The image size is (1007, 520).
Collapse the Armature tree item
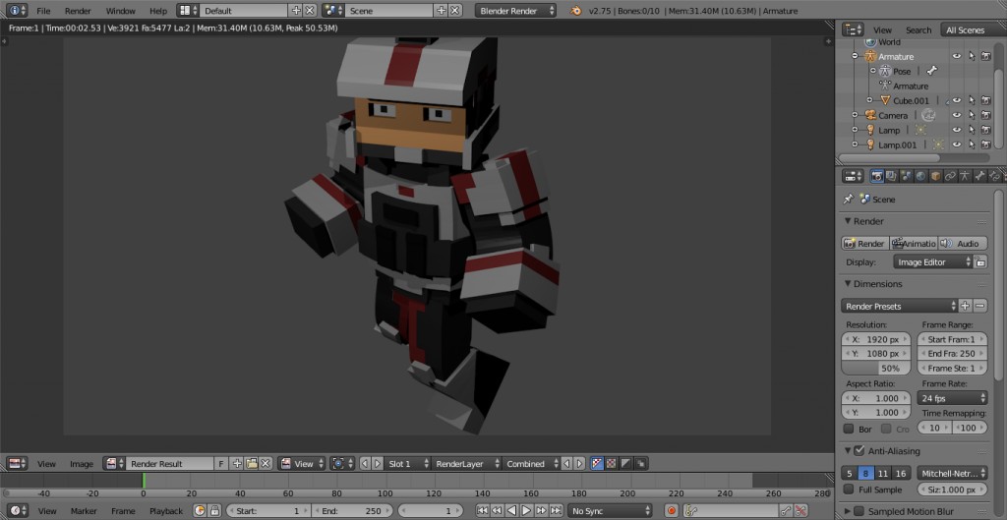855,56
